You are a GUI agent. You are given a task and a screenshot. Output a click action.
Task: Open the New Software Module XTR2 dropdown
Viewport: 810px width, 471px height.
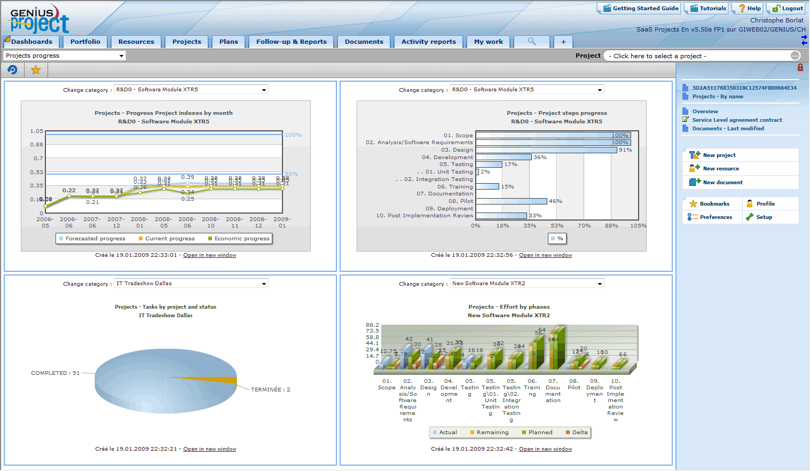(x=600, y=284)
